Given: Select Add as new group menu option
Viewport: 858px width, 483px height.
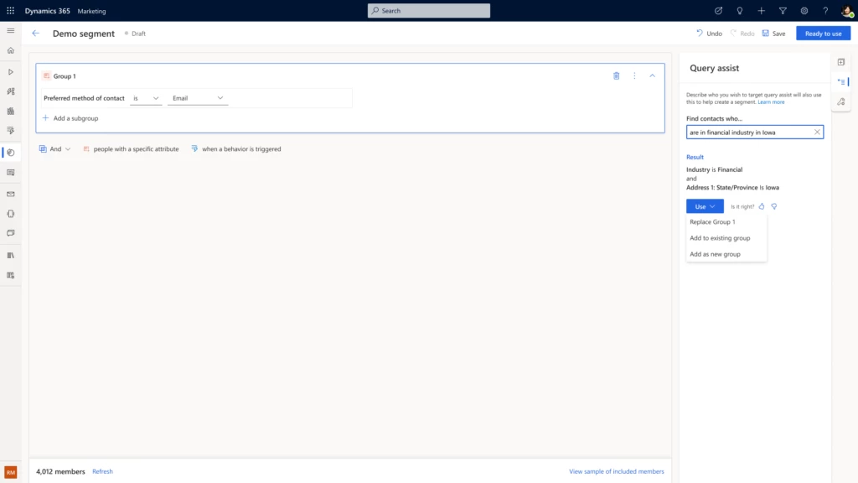Looking at the screenshot, I should pos(714,254).
